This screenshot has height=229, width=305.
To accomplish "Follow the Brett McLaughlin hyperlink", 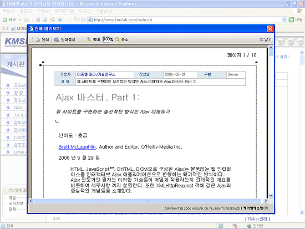I will 77,147.
